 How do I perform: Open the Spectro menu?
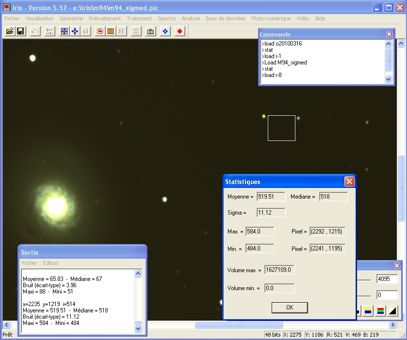167,18
